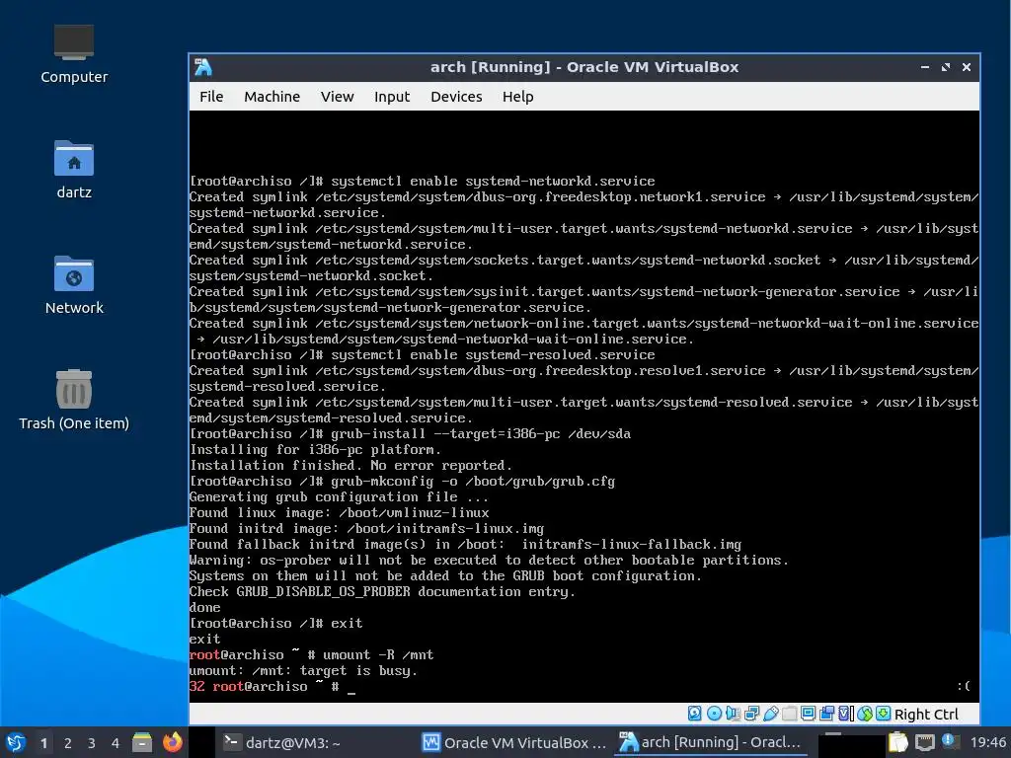Maximize the arch VirtualBox window
The image size is (1011, 758).
945,67
